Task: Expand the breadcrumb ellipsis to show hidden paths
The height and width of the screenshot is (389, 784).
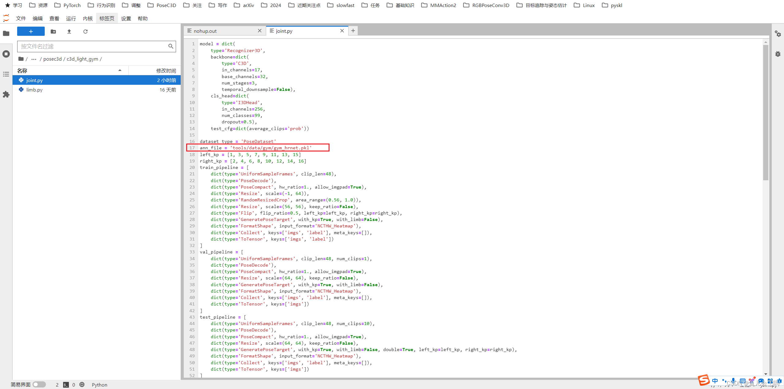Action: (33, 59)
